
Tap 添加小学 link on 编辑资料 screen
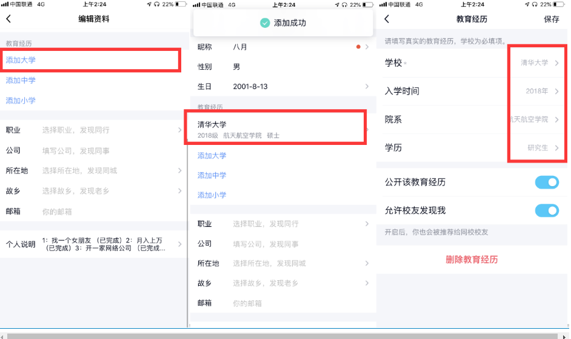[21, 101]
